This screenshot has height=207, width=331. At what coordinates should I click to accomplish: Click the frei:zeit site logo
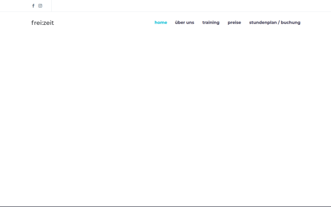coord(42,23)
